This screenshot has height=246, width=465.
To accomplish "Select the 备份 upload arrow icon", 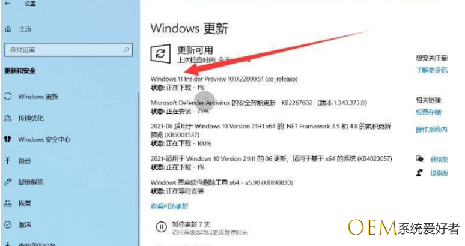I will [8, 161].
